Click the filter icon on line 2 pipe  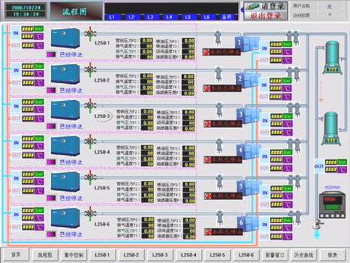(x=218, y=74)
